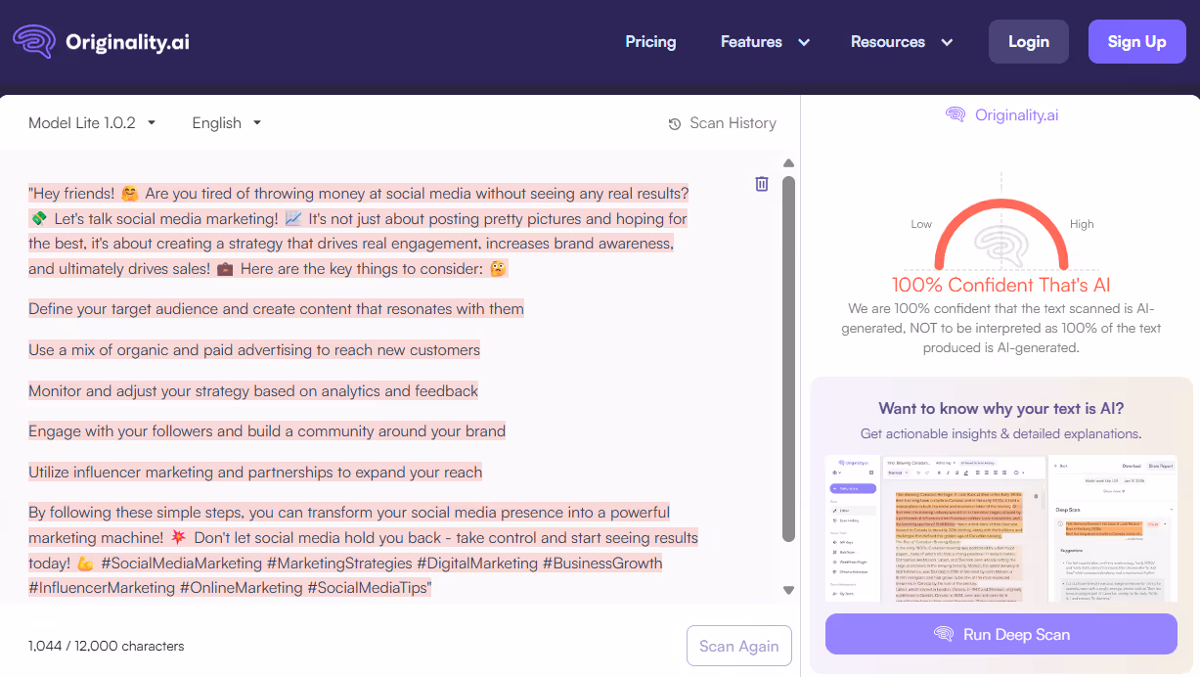The image size is (1200, 677).
Task: Click the scrollbar down arrow in text area
Action: point(788,590)
